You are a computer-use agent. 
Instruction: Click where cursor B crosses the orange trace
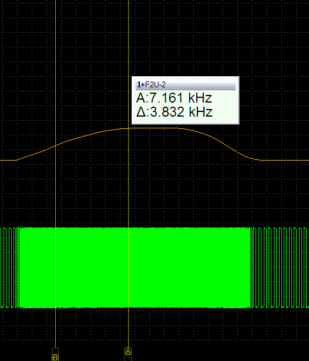coord(56,145)
